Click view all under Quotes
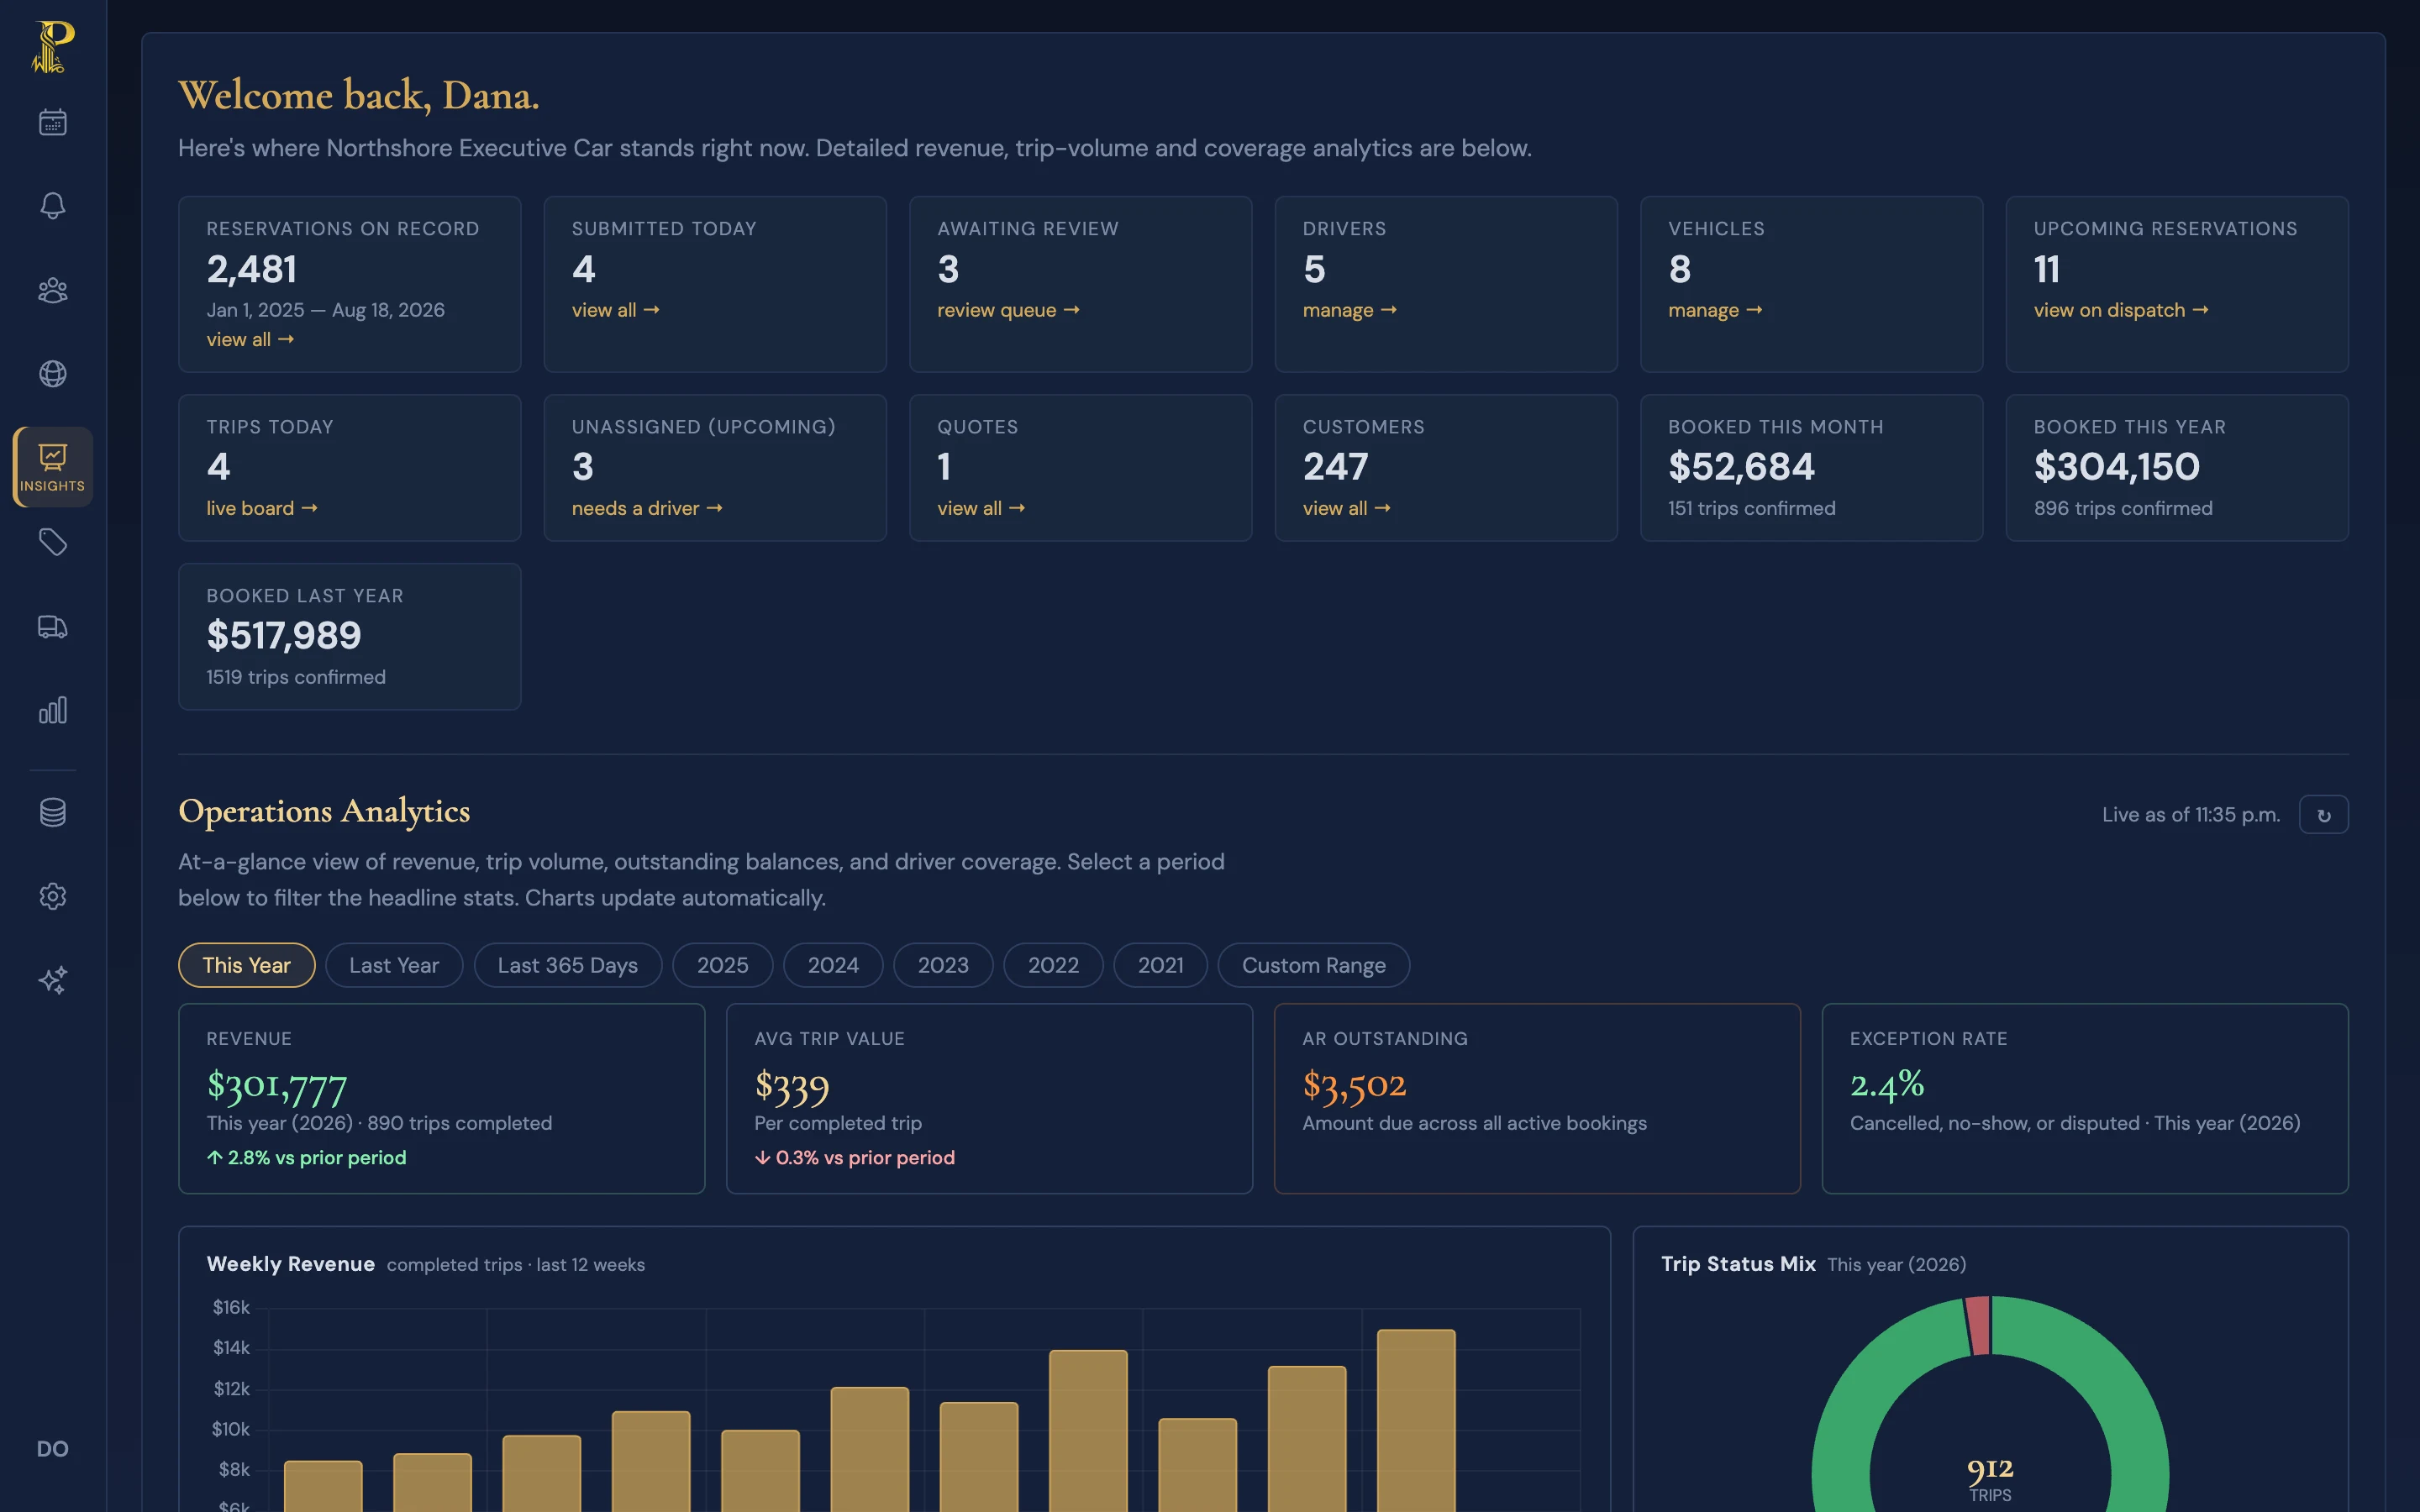This screenshot has height=1512, width=2420. [980, 509]
